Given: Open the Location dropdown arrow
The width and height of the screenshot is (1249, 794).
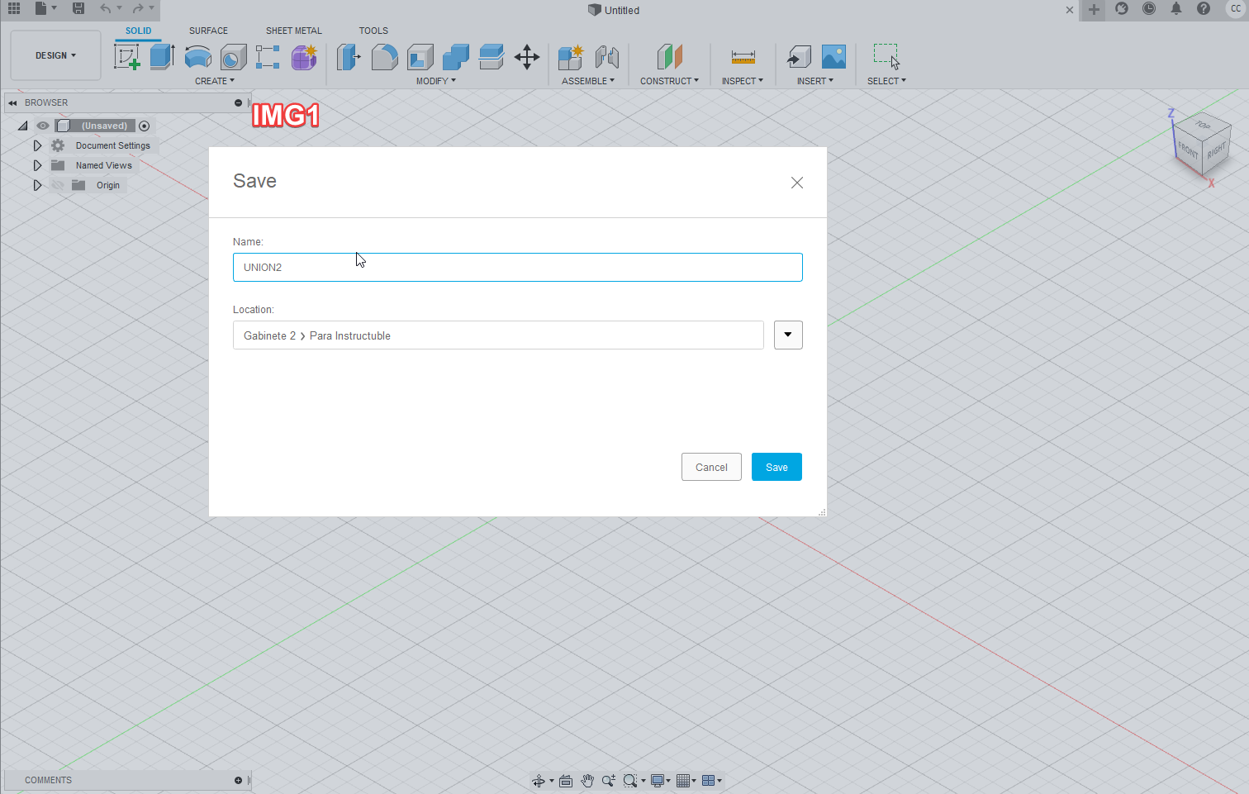Looking at the screenshot, I should coord(788,335).
